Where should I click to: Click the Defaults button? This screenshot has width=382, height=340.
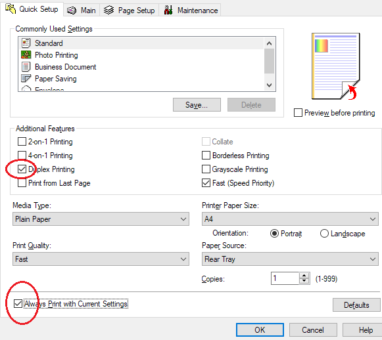(x=356, y=305)
